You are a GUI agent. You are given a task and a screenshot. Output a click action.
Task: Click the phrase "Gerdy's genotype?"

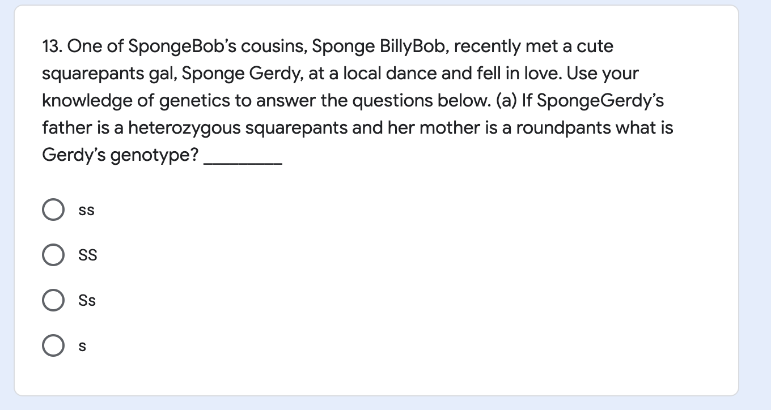(121, 155)
